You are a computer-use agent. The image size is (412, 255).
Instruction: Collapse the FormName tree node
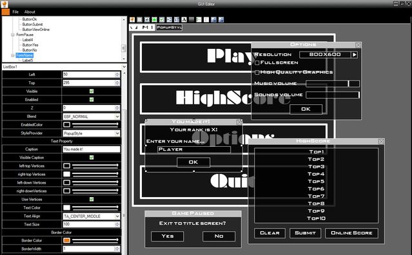click(x=13, y=55)
